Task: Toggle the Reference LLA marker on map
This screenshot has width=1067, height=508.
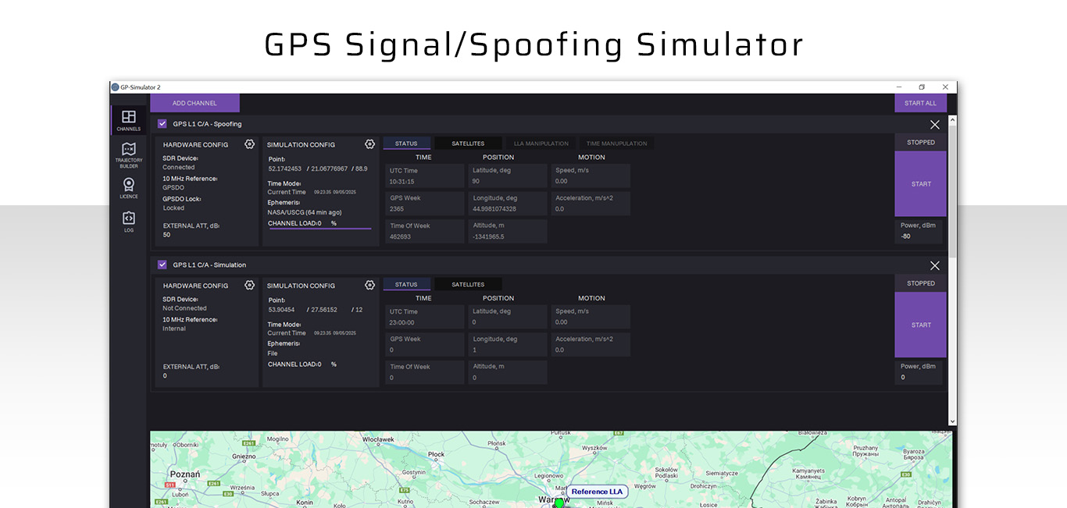Action: pyautogui.click(x=598, y=492)
